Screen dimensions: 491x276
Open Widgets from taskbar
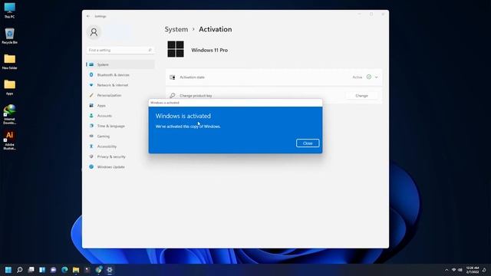(x=42, y=270)
